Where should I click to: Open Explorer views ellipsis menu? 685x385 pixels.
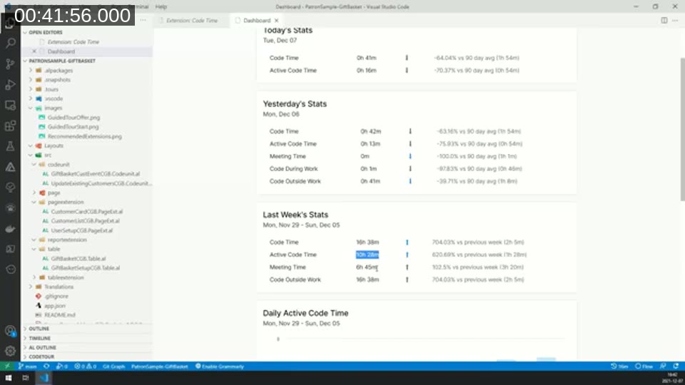pos(143,20)
